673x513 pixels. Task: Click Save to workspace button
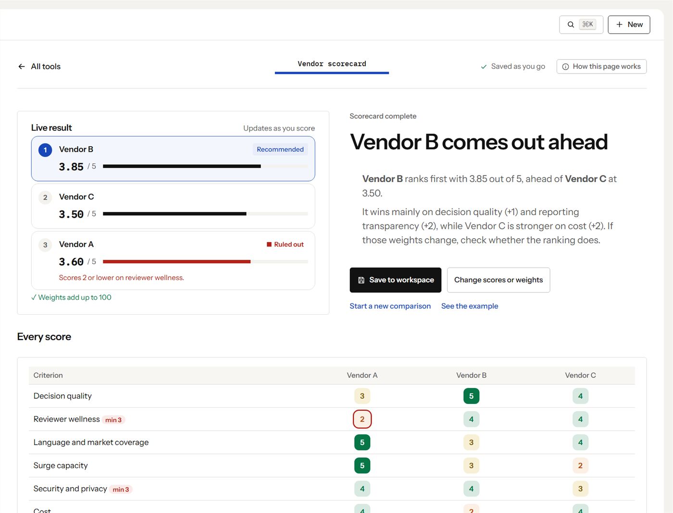[x=396, y=280]
